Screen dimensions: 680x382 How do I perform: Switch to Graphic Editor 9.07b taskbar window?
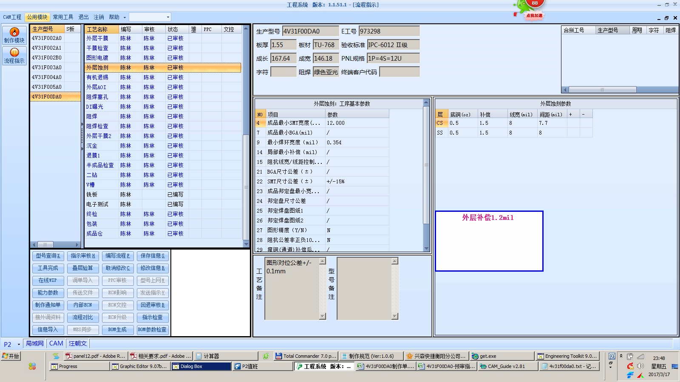click(140, 366)
